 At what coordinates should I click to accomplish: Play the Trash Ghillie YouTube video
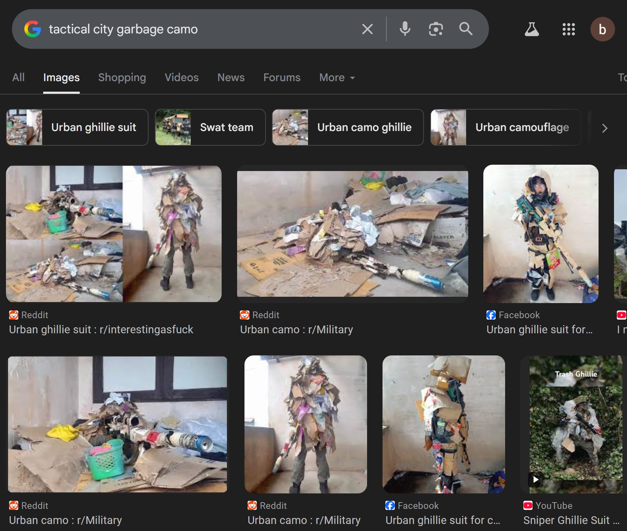pos(536,480)
